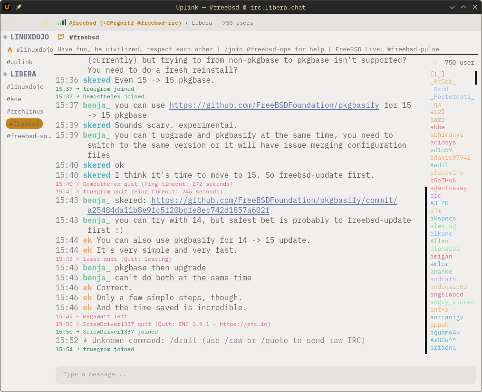Open the #archlinux channel
The width and height of the screenshot is (482, 392).
click(x=25, y=111)
